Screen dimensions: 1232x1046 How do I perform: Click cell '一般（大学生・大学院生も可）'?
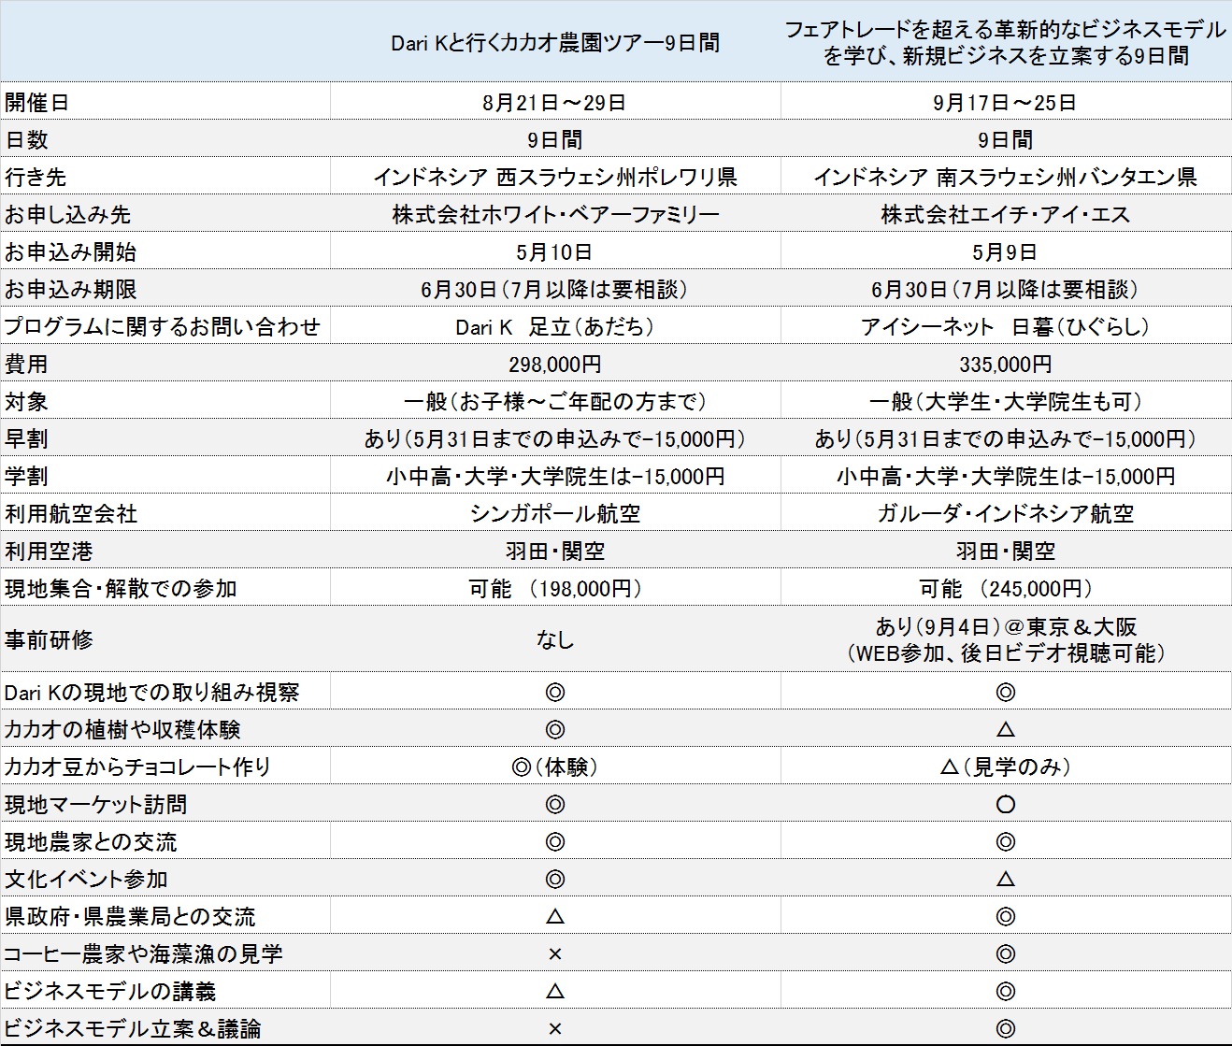(x=1005, y=402)
